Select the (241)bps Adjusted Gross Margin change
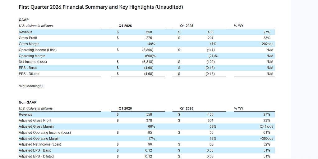Screen dimensions: 318x159 [x=266, y=126]
